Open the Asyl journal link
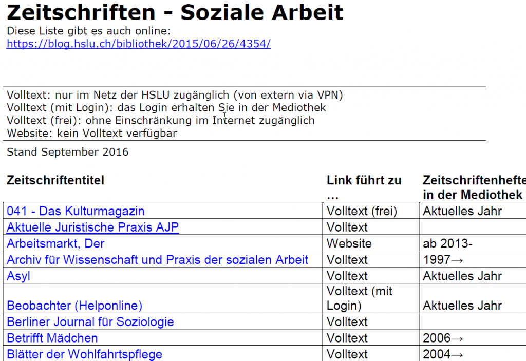The image size is (526, 361). coord(16,276)
